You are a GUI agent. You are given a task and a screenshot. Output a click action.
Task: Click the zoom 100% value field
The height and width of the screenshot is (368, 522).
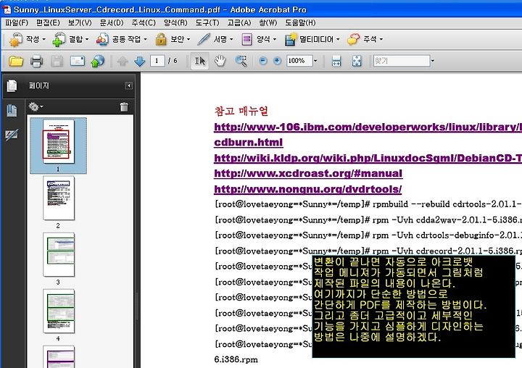point(299,61)
